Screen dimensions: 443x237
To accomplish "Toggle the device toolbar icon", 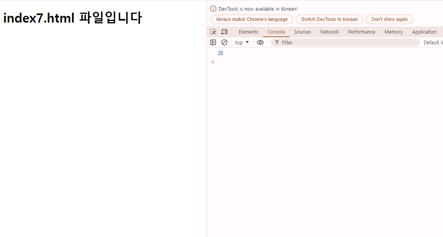I will pos(224,32).
